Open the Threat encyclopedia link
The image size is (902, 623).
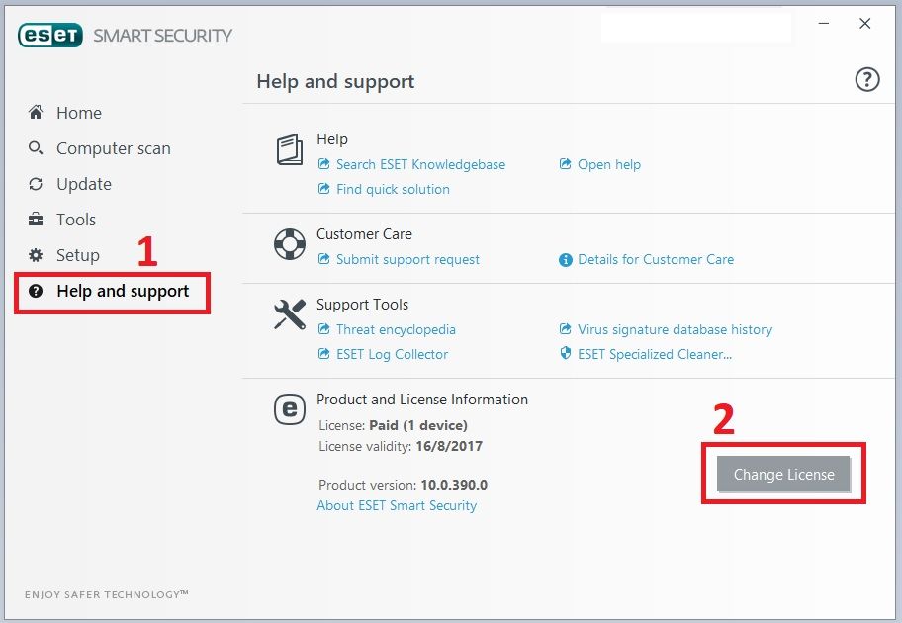tap(396, 329)
